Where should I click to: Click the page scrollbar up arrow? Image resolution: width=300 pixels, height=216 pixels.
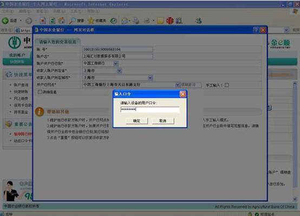(x=295, y=83)
